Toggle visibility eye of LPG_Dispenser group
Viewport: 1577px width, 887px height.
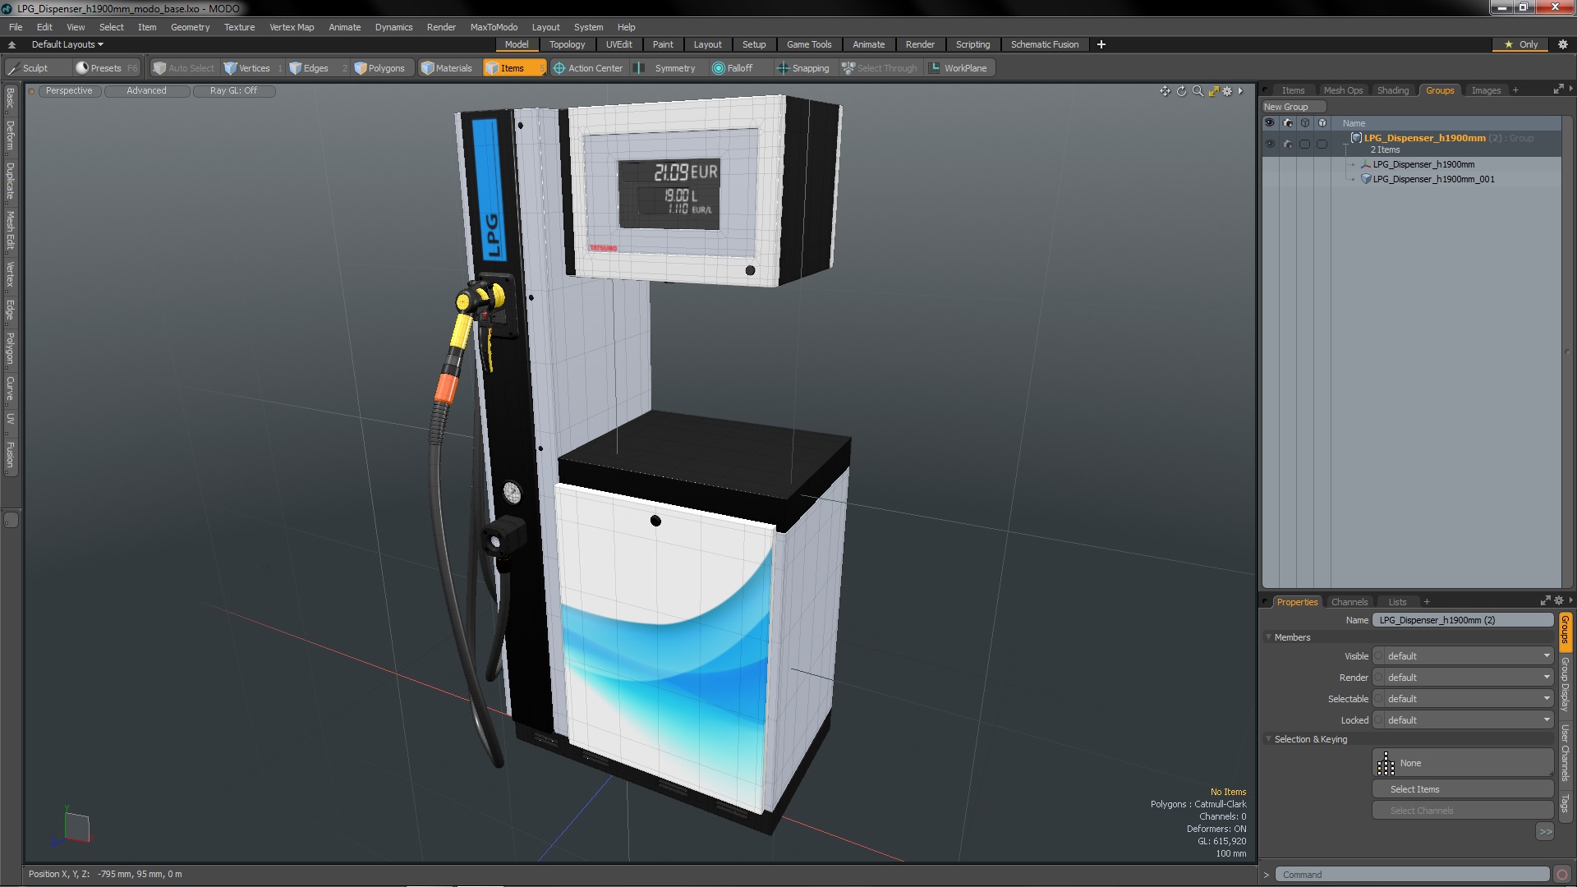click(1270, 144)
